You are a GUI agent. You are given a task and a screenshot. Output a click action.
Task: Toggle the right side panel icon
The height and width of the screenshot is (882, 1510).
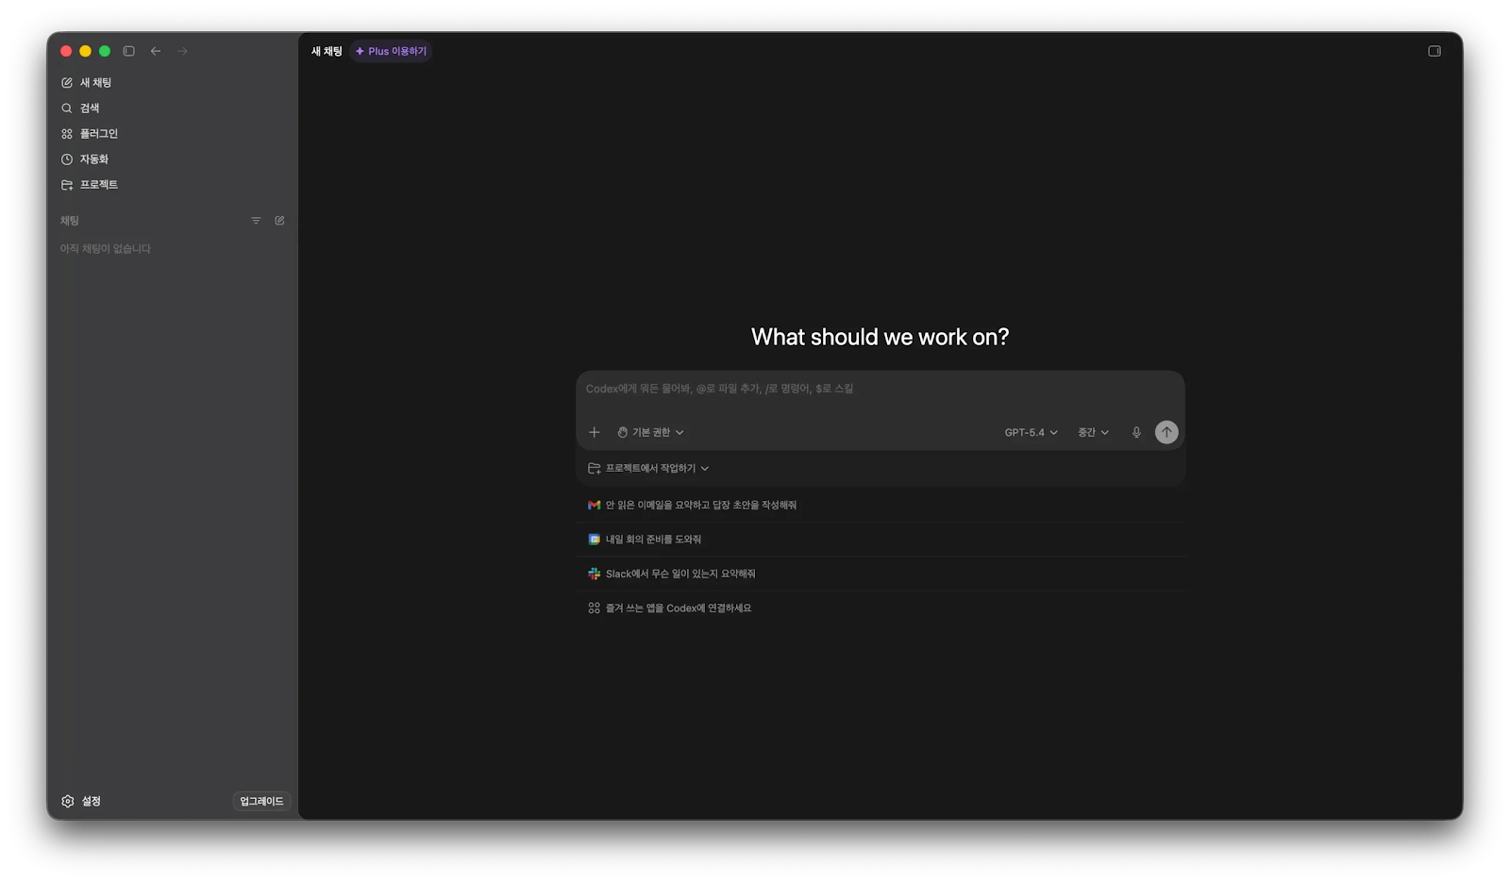(1434, 51)
